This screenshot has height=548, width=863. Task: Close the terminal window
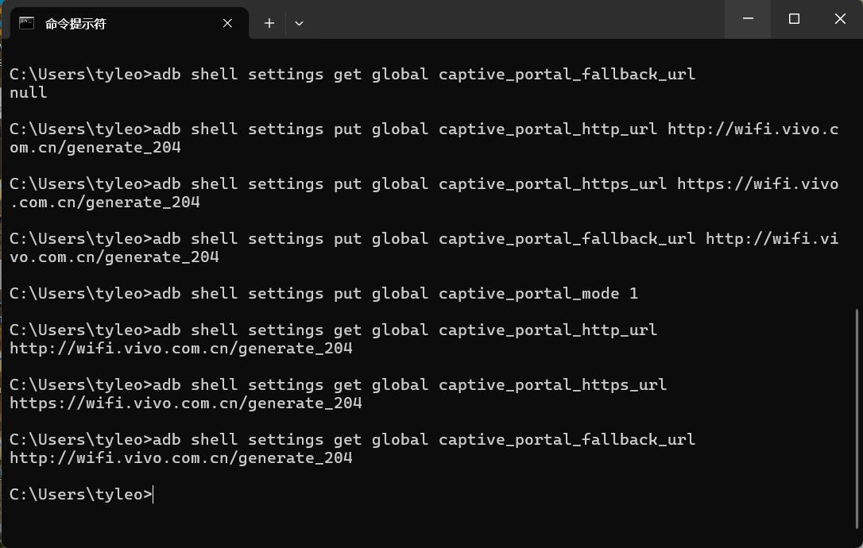[x=840, y=19]
